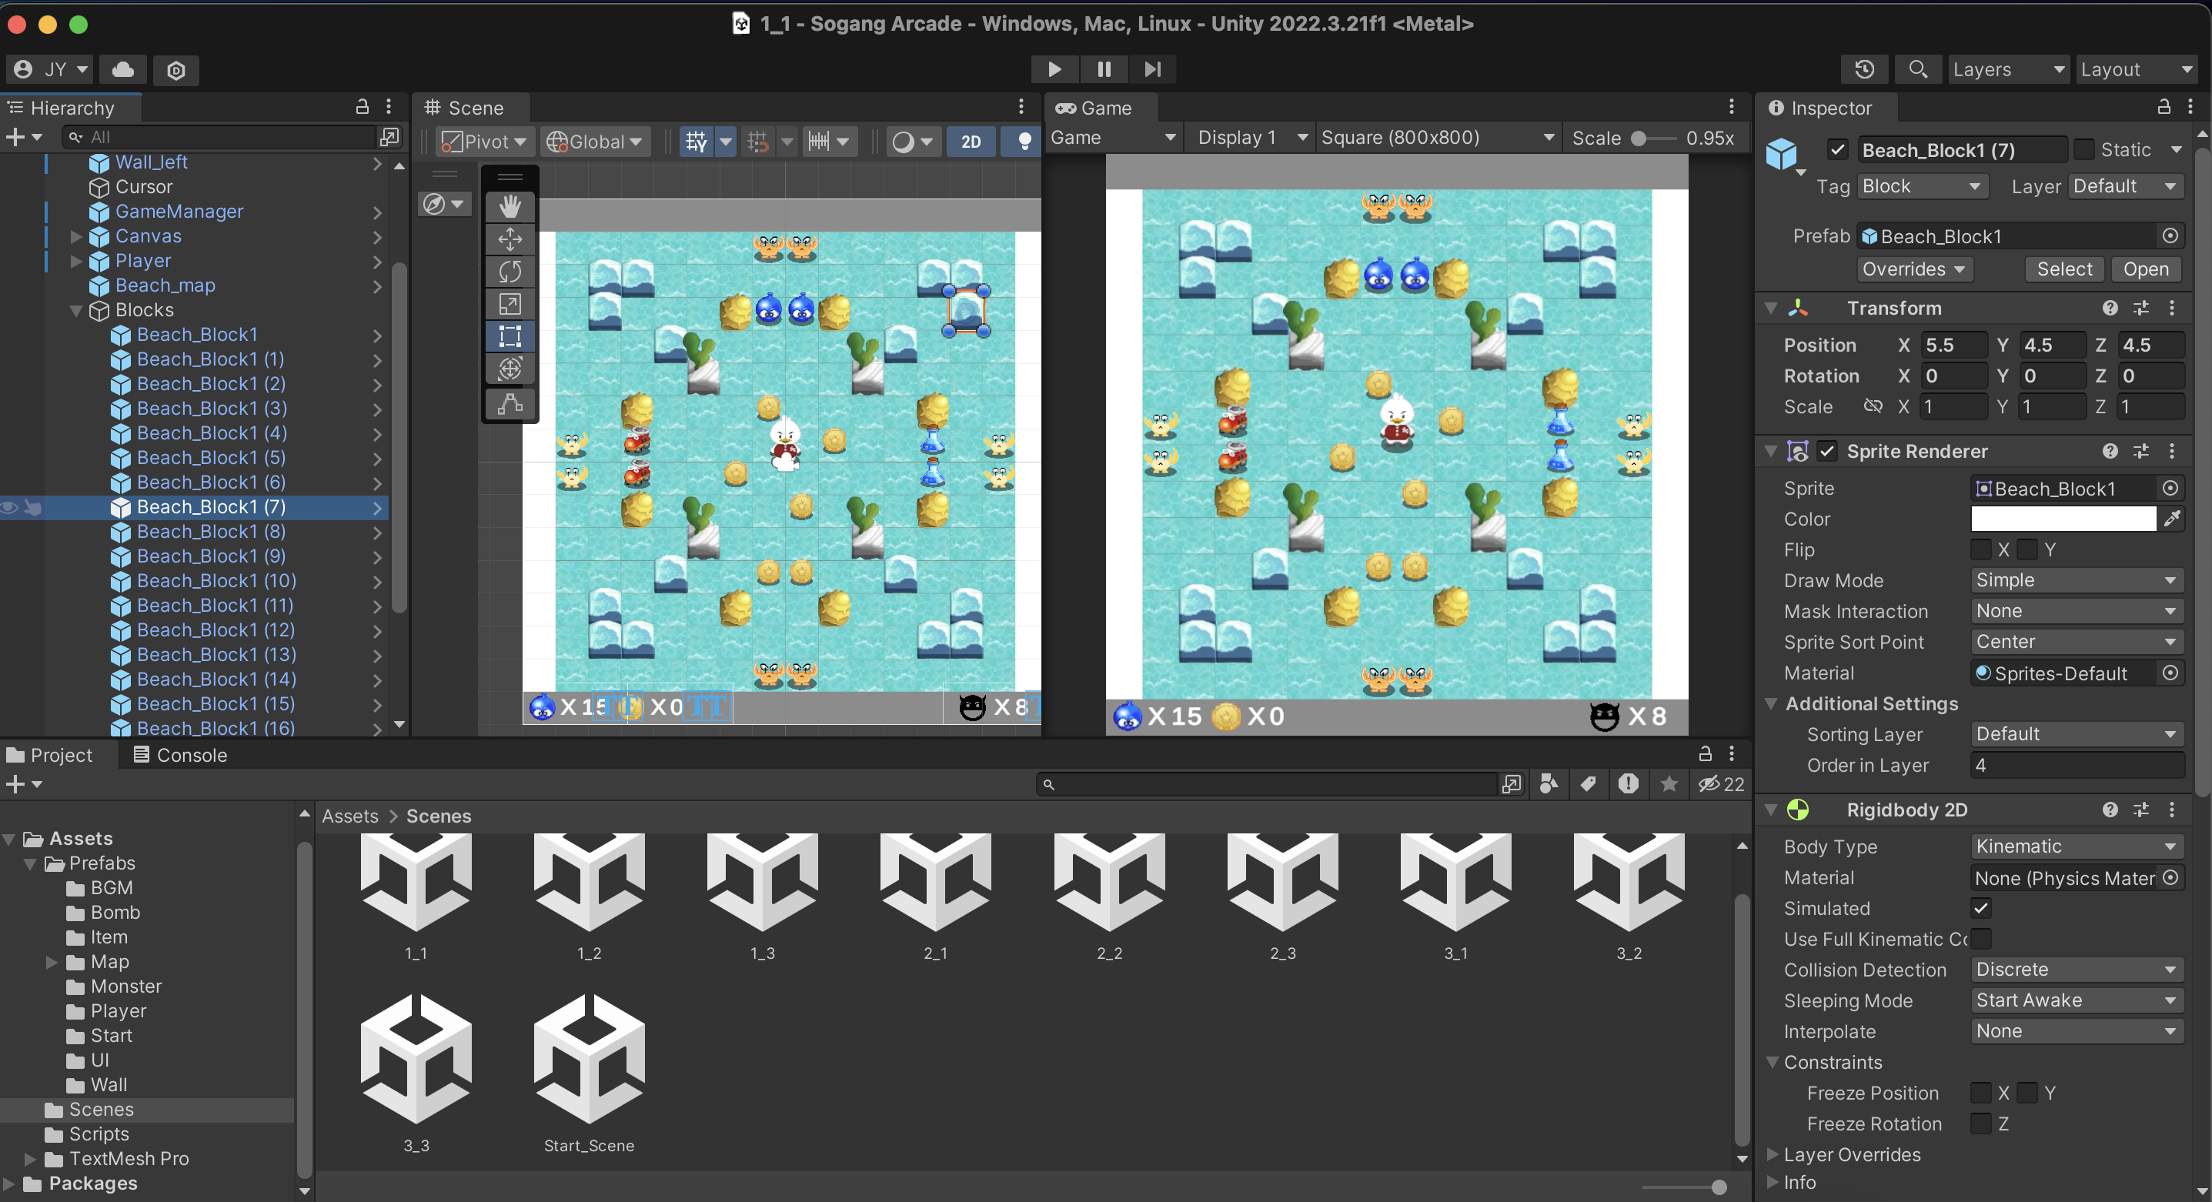Select the Move tool in Scene toolbar
The image size is (2212, 1202).
click(510, 239)
